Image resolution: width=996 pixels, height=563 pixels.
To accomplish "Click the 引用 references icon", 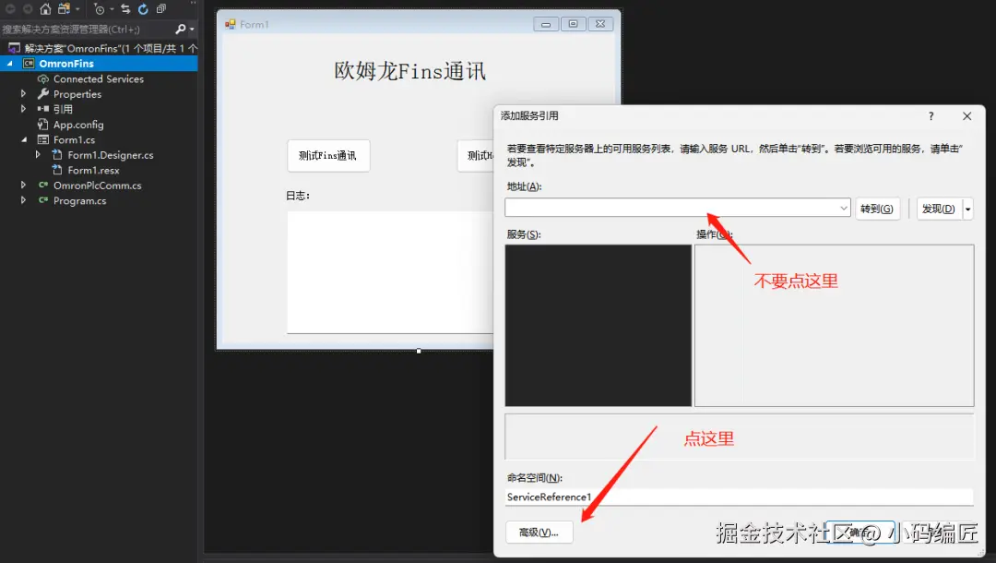I will tap(43, 109).
